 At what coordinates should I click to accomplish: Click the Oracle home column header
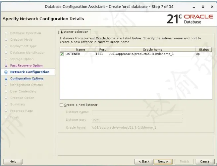point(152,50)
